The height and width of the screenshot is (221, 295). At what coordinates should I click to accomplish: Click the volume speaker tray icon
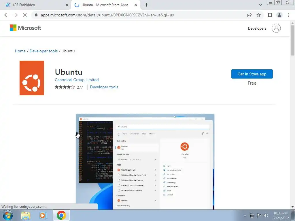click(x=266, y=216)
